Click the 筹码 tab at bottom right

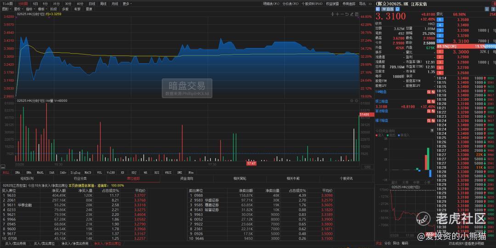[x=405, y=243]
